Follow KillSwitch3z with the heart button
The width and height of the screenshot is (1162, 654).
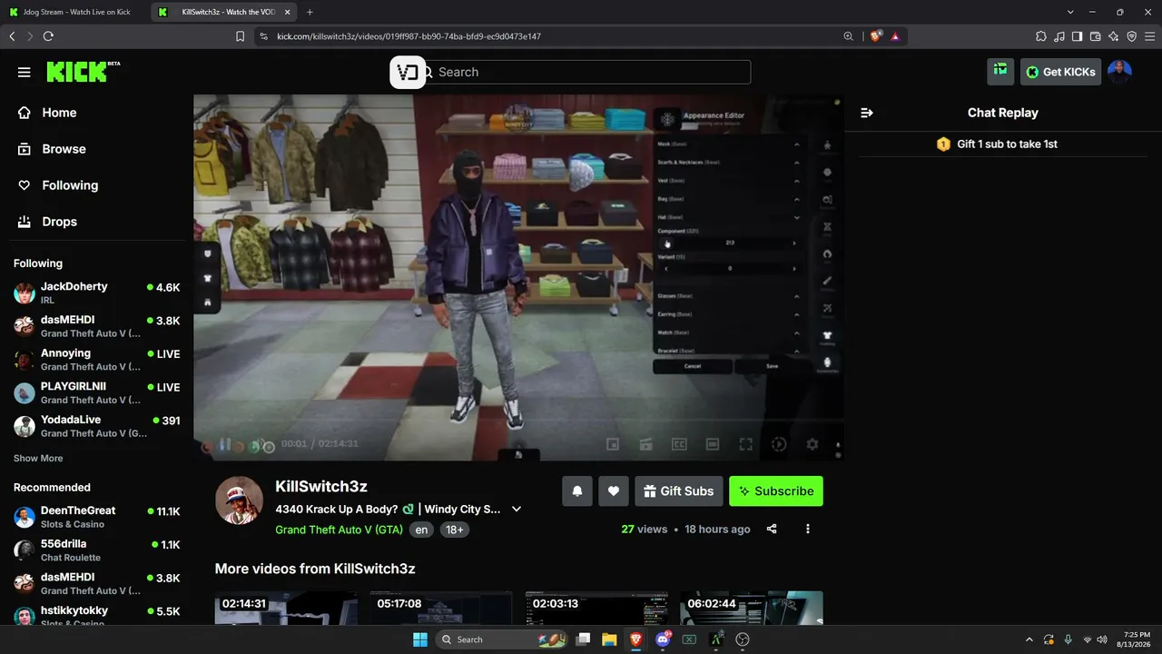pyautogui.click(x=614, y=491)
